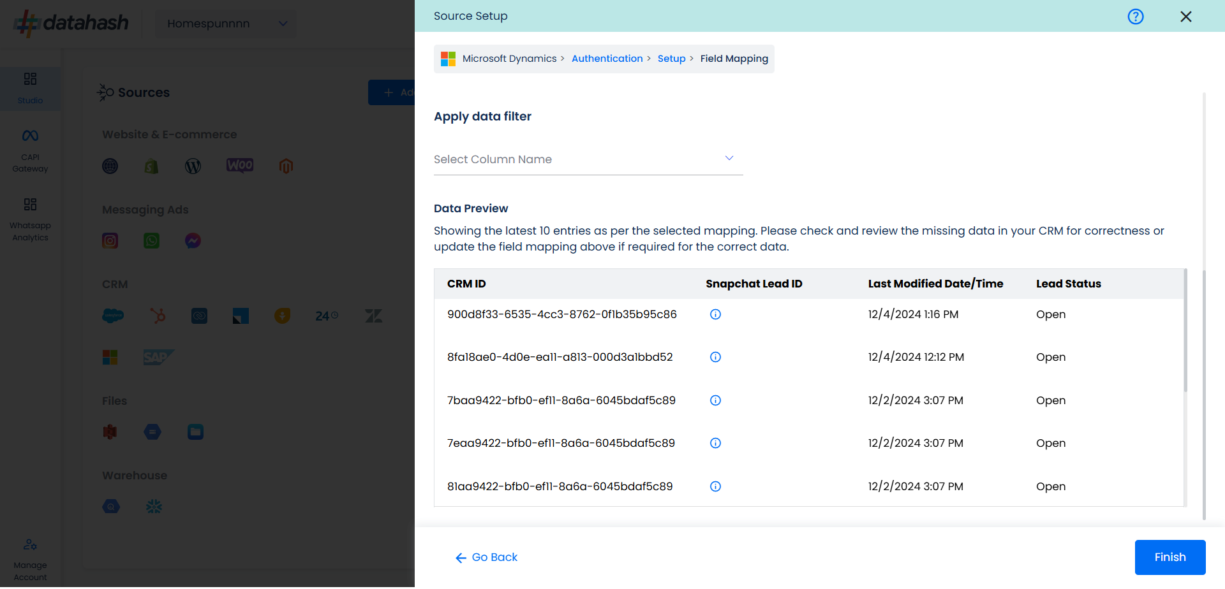Click the CRM ID column header
Image resolution: width=1225 pixels, height=589 pixels.
pyautogui.click(x=466, y=284)
